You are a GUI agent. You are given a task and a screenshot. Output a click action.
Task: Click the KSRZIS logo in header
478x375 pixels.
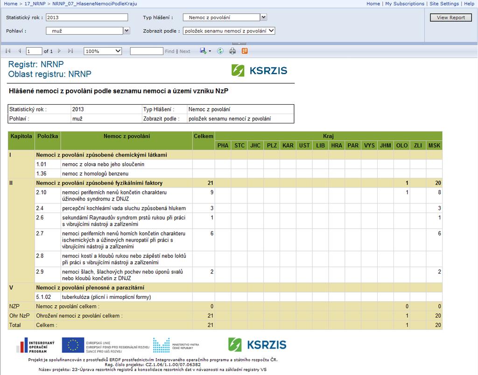259,71
